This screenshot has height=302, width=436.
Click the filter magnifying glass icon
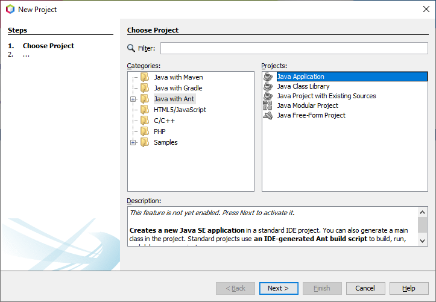click(x=131, y=48)
